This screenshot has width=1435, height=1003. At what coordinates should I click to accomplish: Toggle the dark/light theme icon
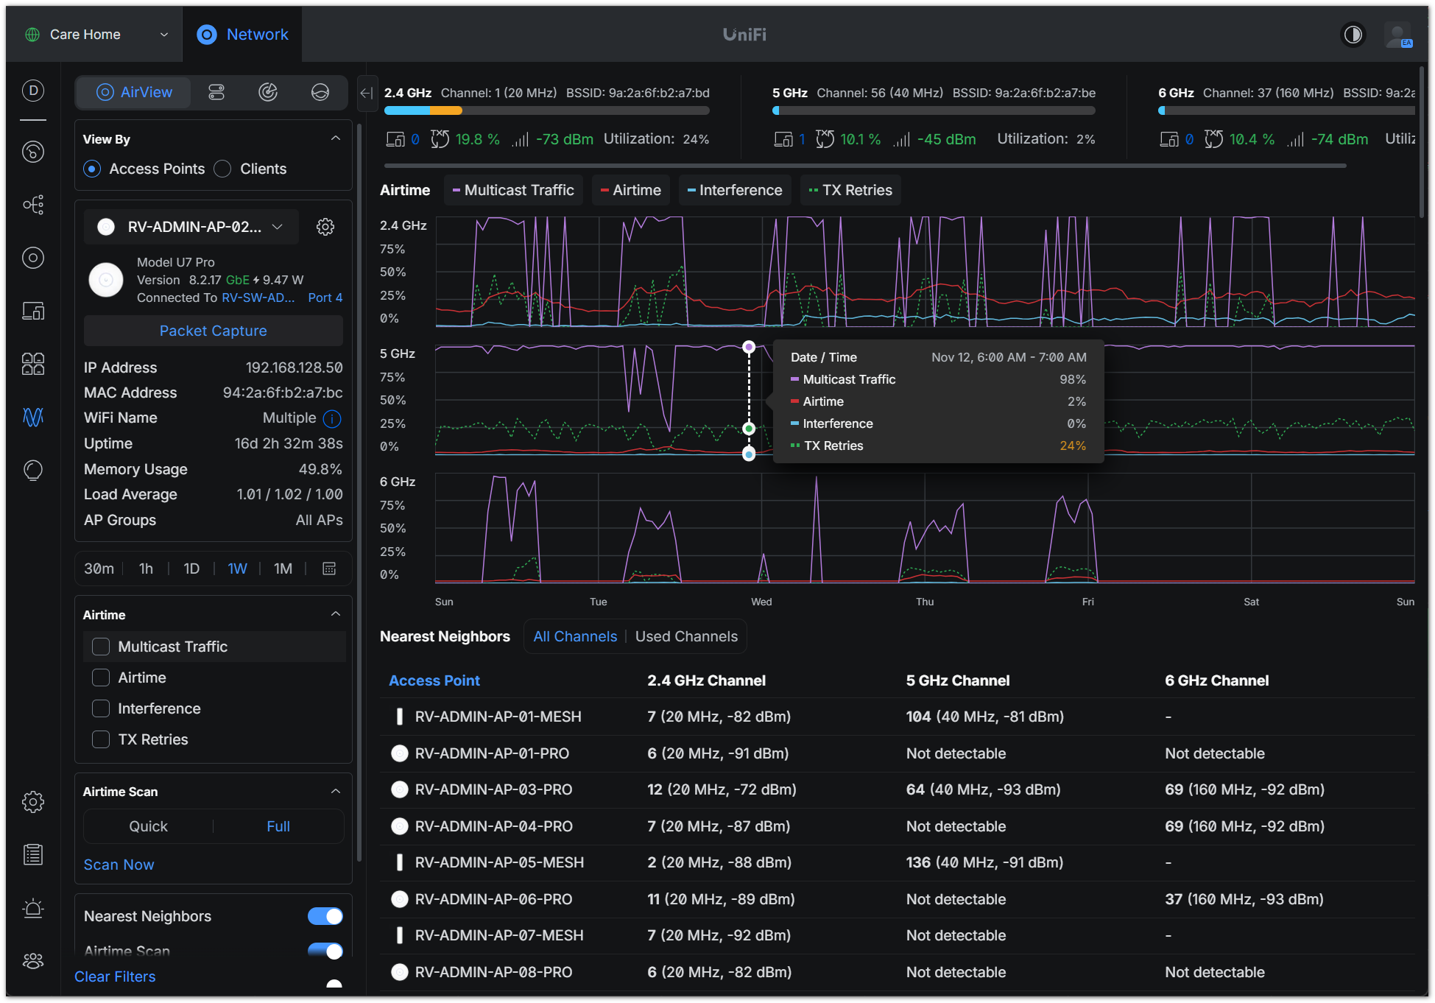pyautogui.click(x=1353, y=35)
